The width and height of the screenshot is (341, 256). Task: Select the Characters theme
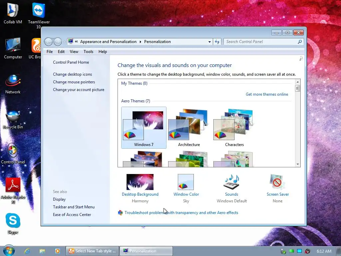[234, 128]
